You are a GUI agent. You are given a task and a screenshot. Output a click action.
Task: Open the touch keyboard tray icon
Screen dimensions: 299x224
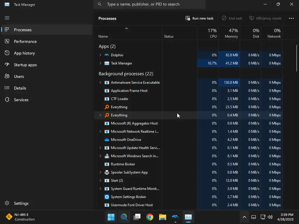(x=254, y=217)
